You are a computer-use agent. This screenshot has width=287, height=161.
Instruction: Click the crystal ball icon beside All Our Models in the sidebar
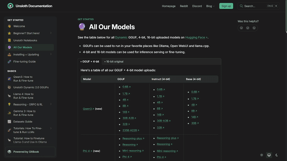click(9, 47)
